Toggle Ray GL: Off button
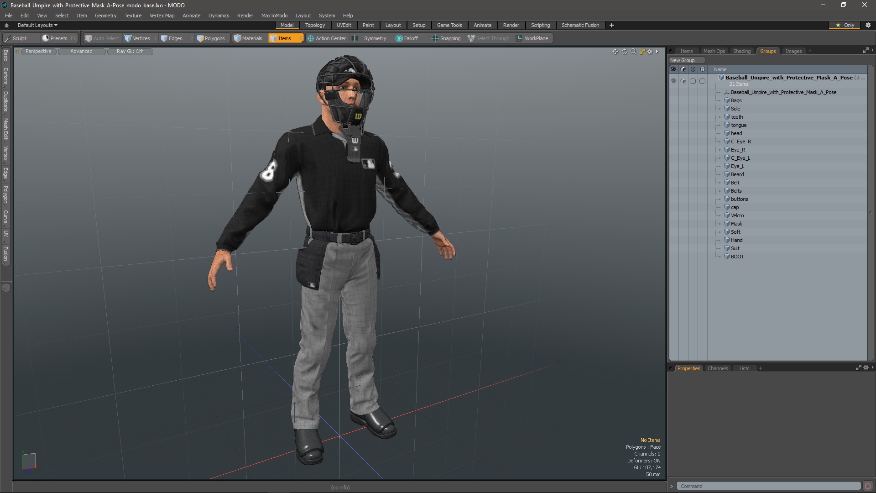 click(130, 51)
